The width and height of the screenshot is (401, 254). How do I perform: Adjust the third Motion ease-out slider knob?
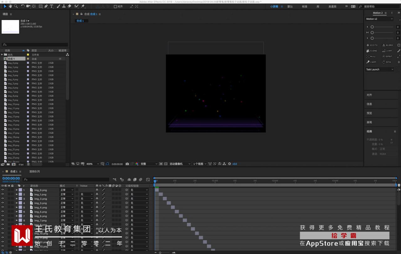[x=372, y=38]
